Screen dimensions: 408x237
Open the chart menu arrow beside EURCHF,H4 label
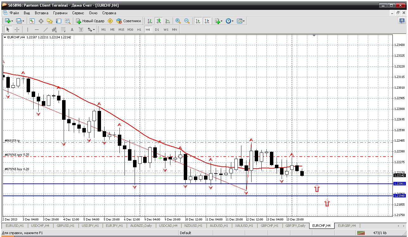(x=5, y=37)
